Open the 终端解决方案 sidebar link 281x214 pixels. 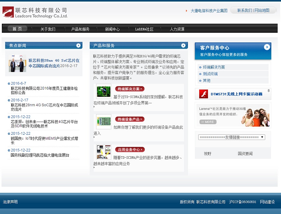(214, 67)
